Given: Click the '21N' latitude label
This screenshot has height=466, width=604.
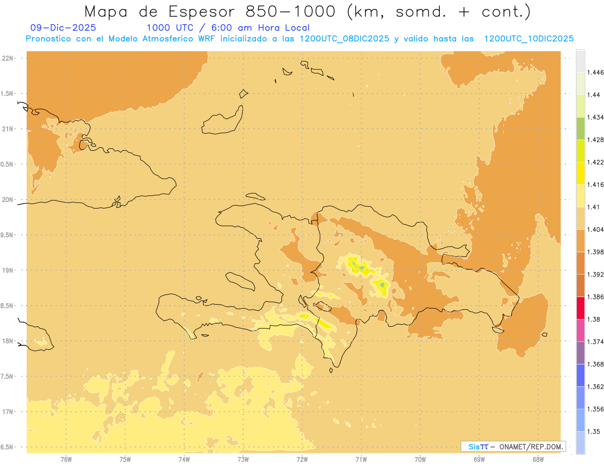Looking at the screenshot, I should pyautogui.click(x=8, y=129).
